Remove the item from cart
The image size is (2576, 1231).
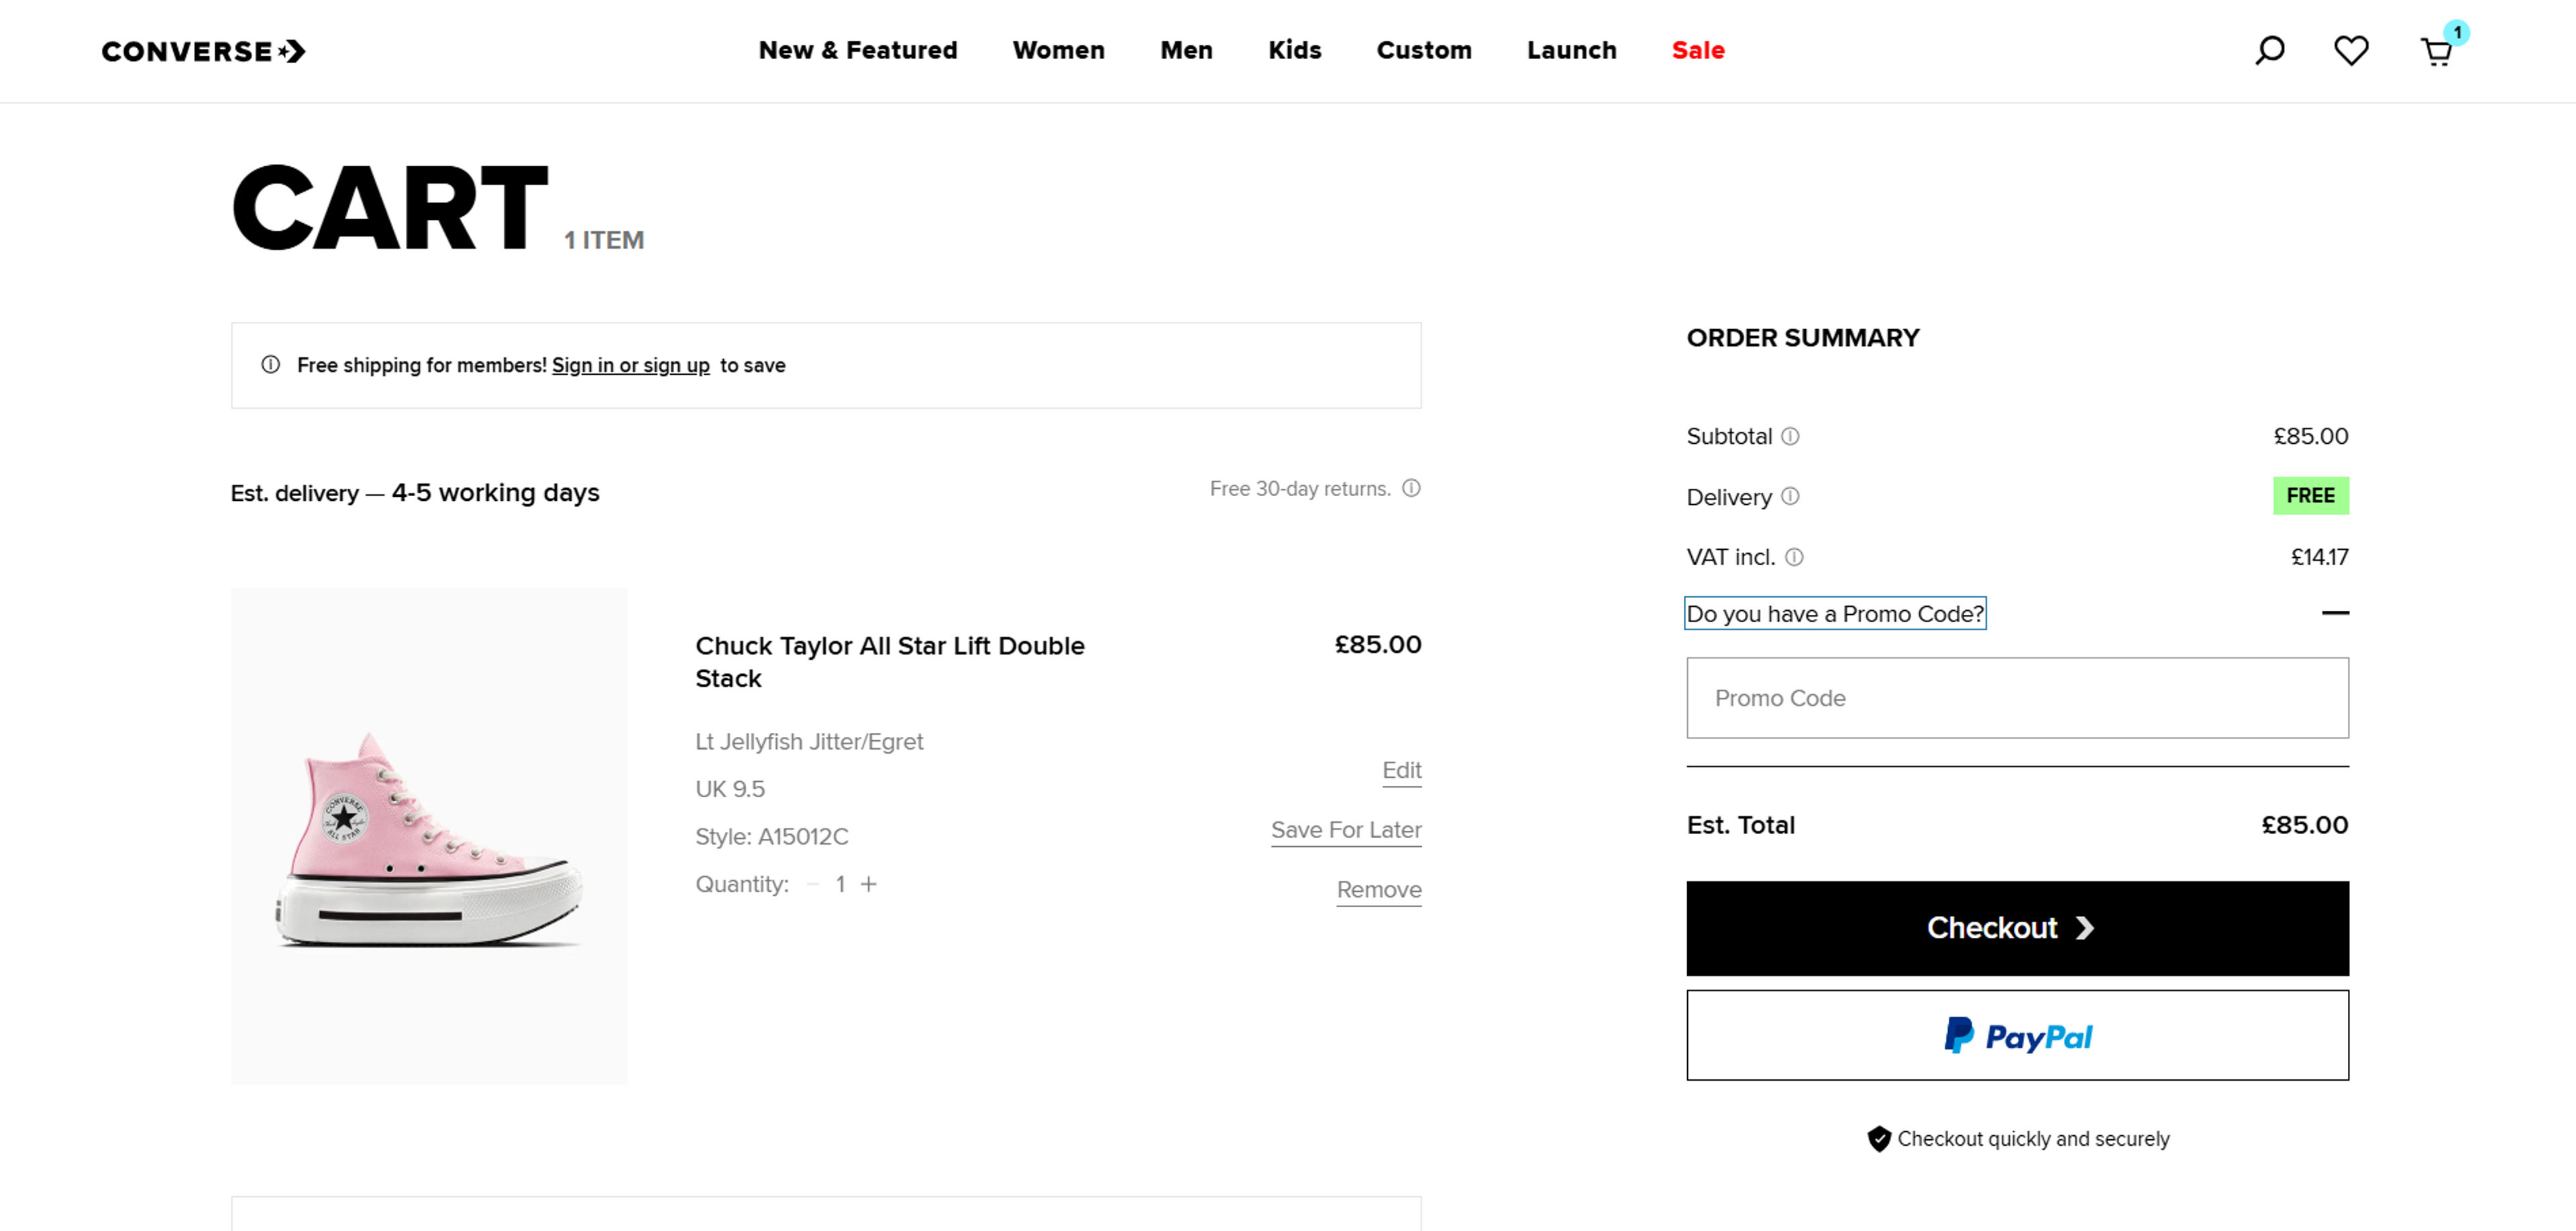pyautogui.click(x=1379, y=890)
